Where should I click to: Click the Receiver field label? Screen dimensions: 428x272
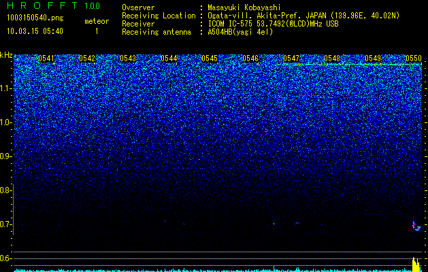[x=138, y=24]
